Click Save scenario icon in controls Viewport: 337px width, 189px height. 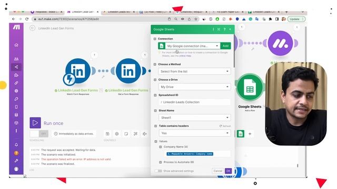(107, 134)
